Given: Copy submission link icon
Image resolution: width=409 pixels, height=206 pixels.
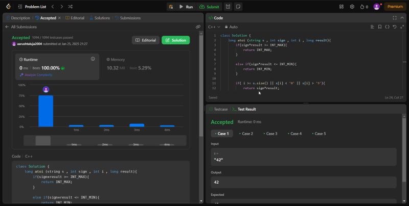Looking at the screenshot, I should coord(198,27).
